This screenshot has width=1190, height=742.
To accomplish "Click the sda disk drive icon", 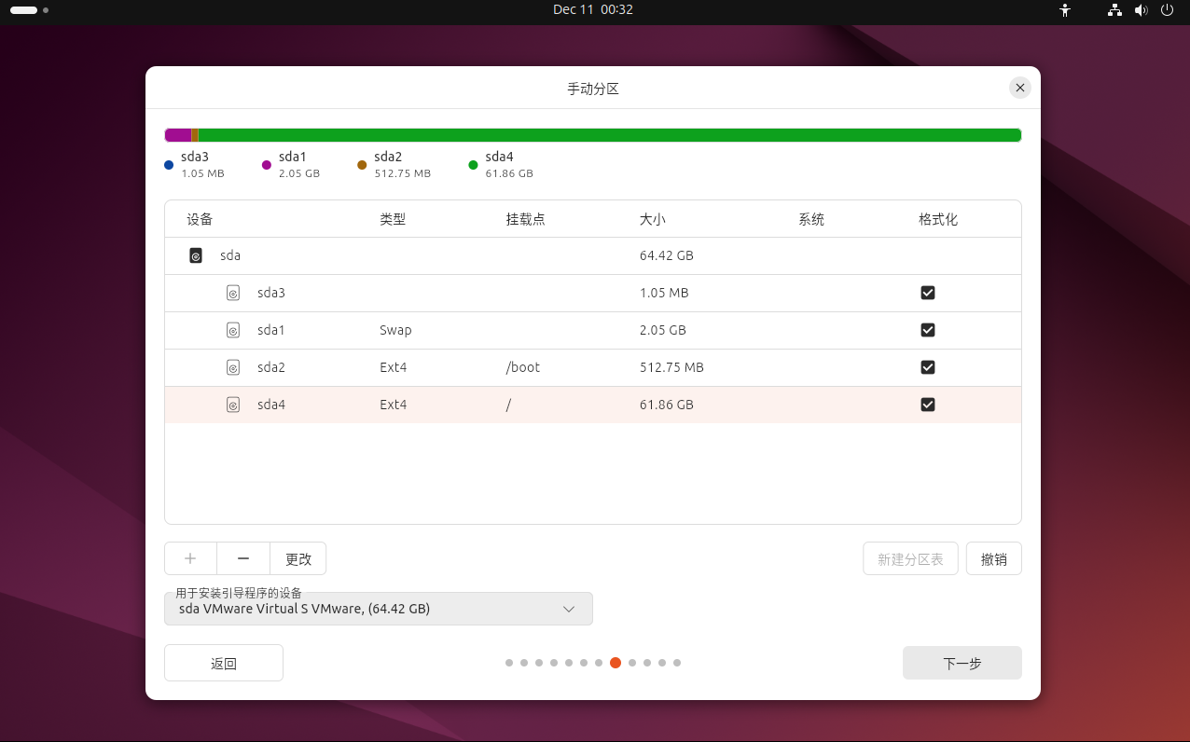I will coord(196,255).
